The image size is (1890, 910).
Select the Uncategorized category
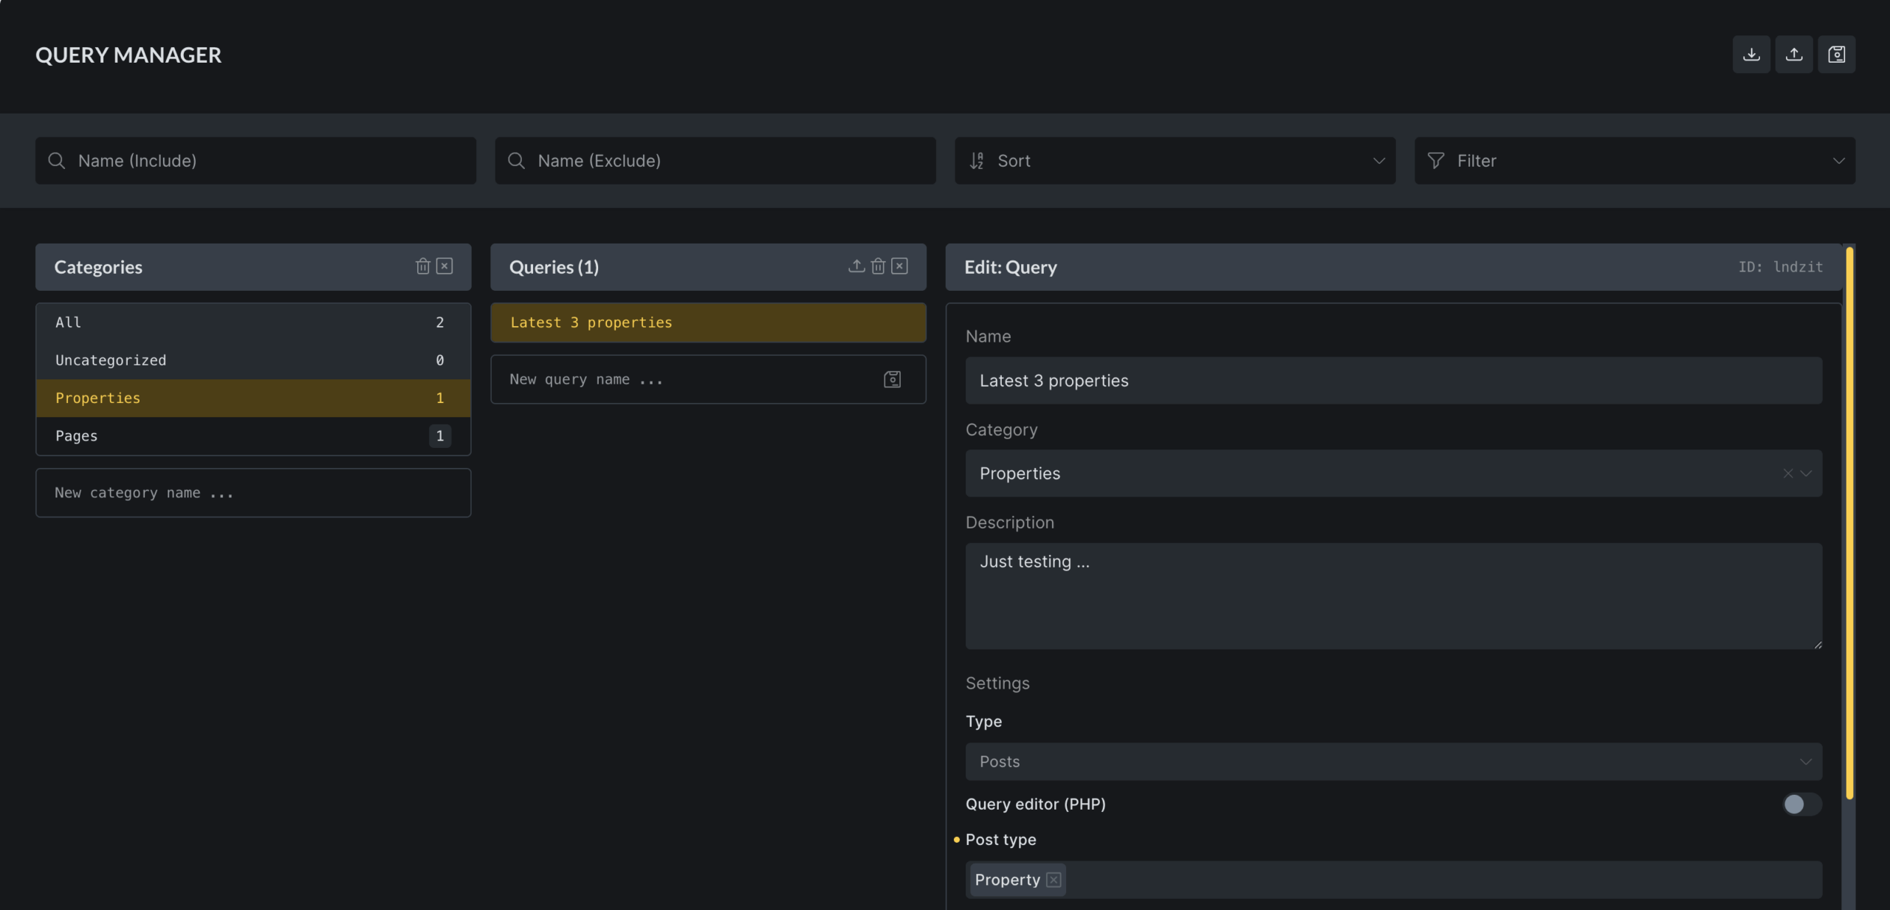(253, 360)
